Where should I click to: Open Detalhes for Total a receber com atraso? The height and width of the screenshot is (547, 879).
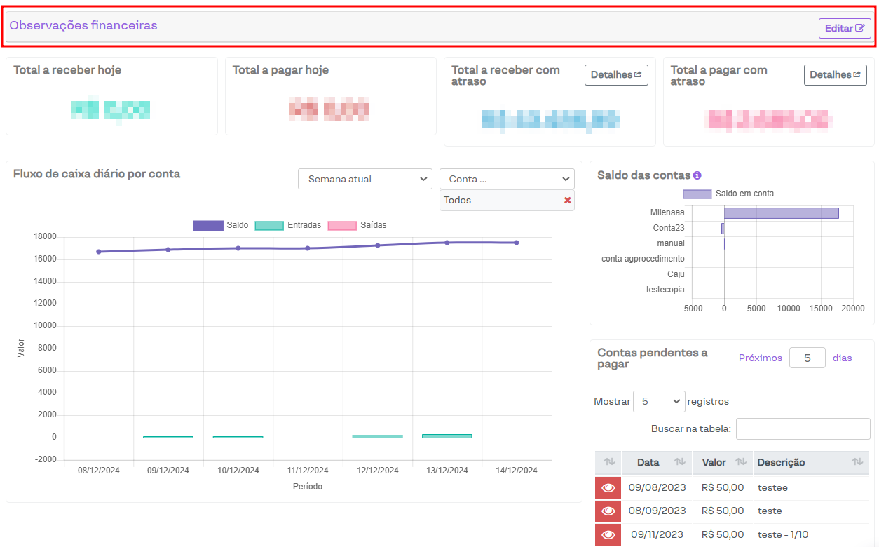(615, 75)
